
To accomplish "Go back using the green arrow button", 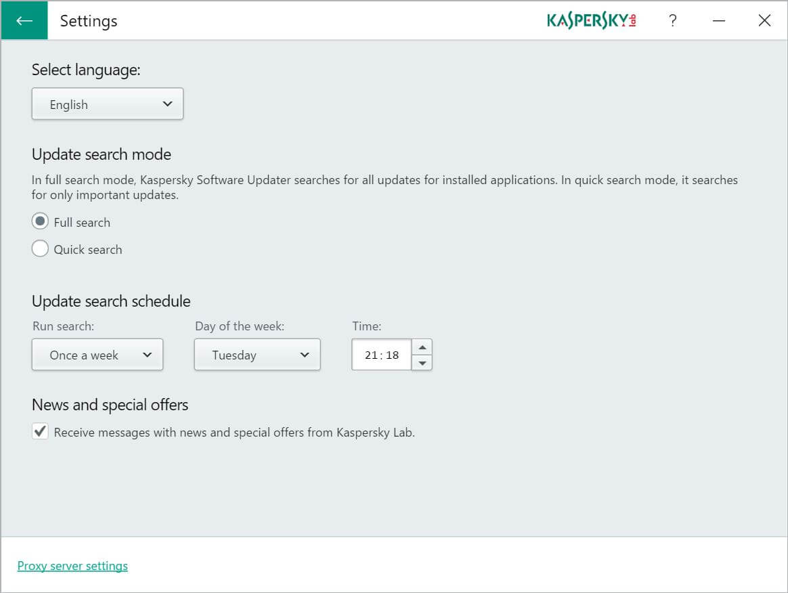I will pos(24,20).
